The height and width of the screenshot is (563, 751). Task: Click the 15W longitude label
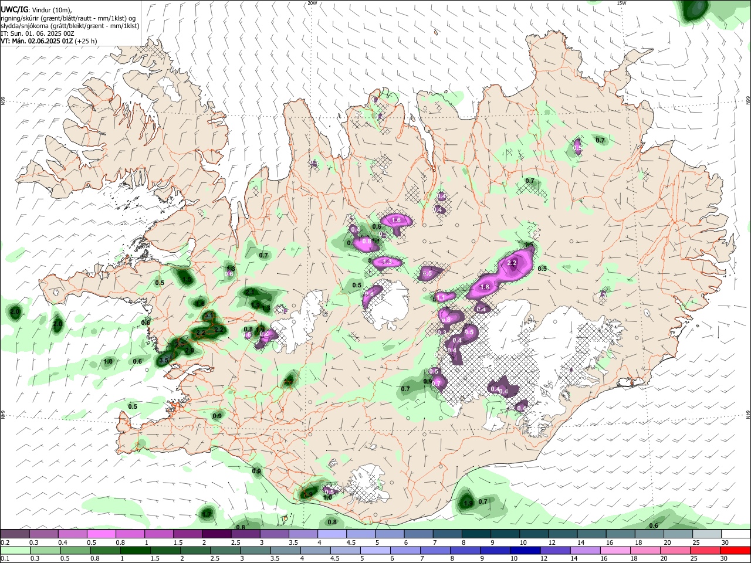click(x=621, y=3)
